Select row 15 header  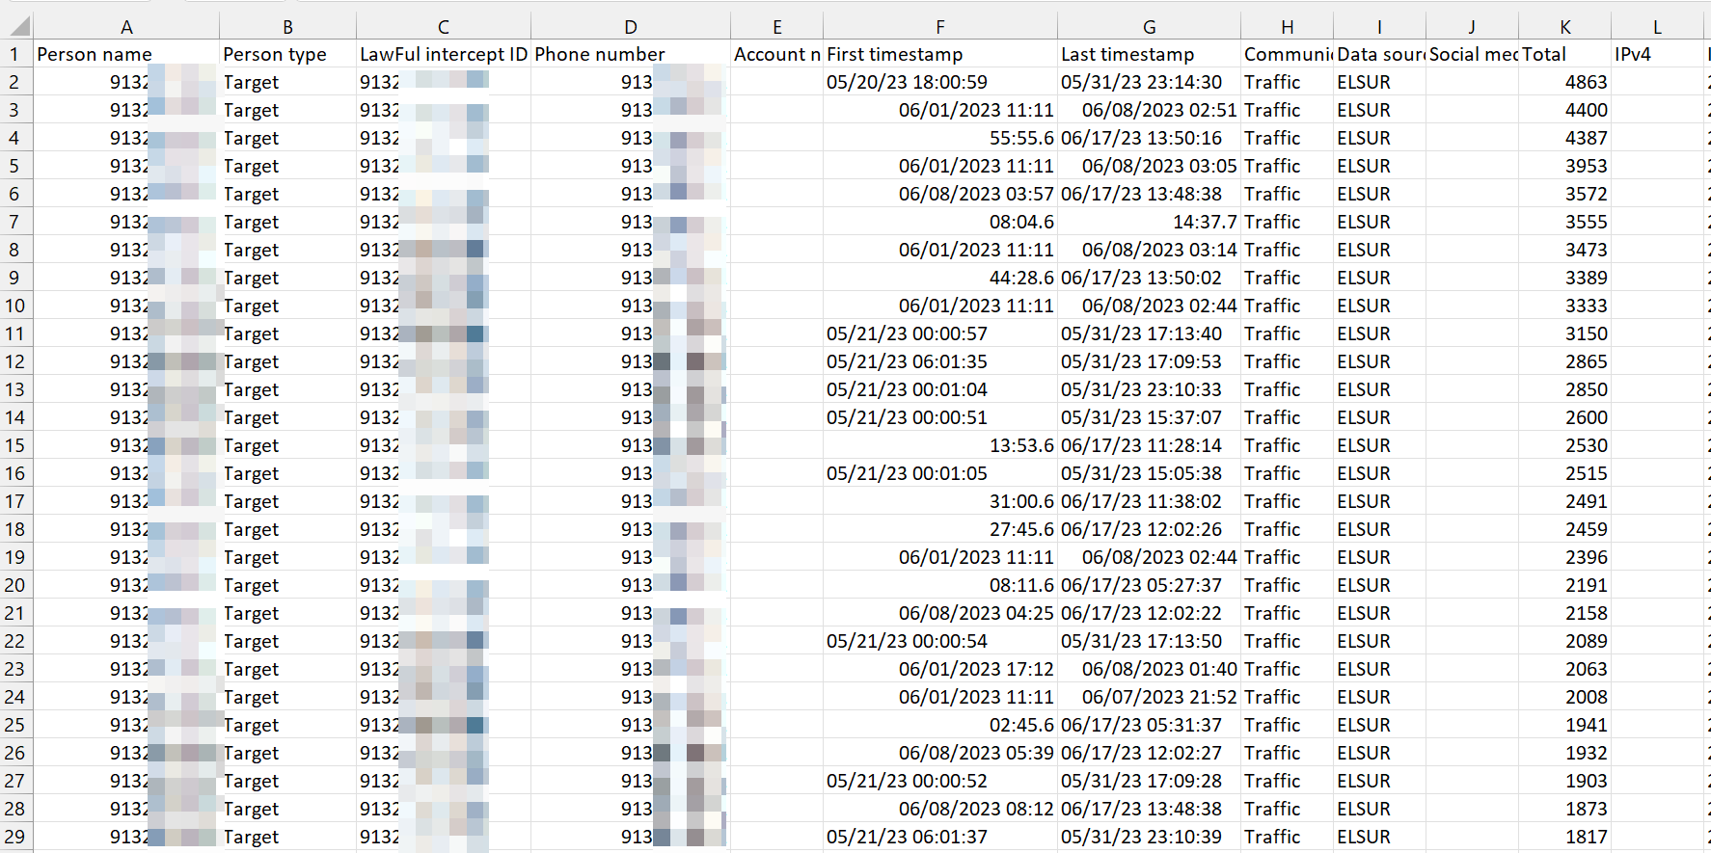click(x=15, y=445)
